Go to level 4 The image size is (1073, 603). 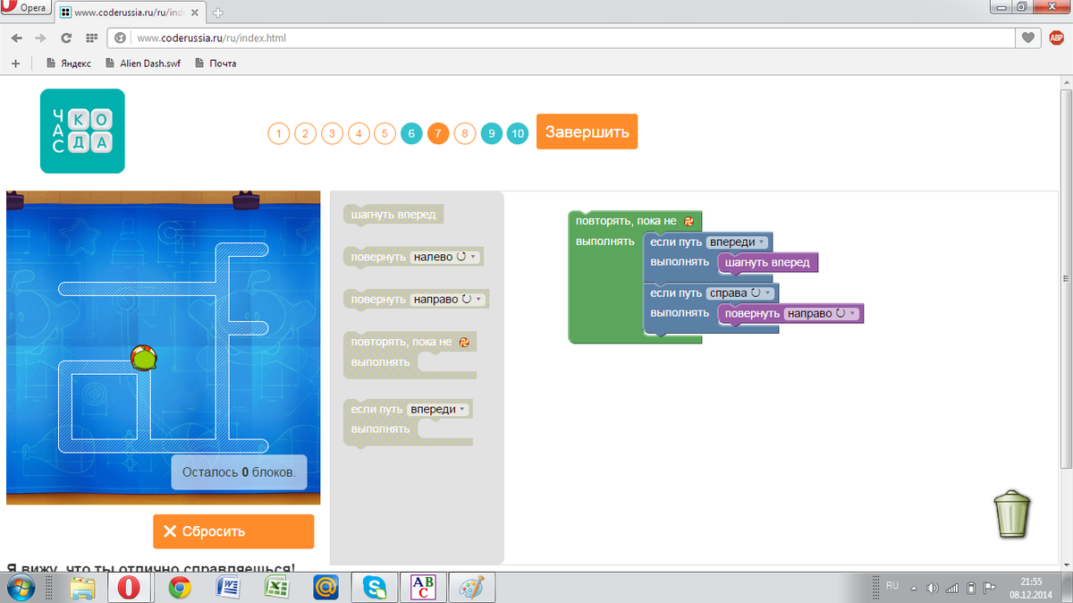(358, 134)
